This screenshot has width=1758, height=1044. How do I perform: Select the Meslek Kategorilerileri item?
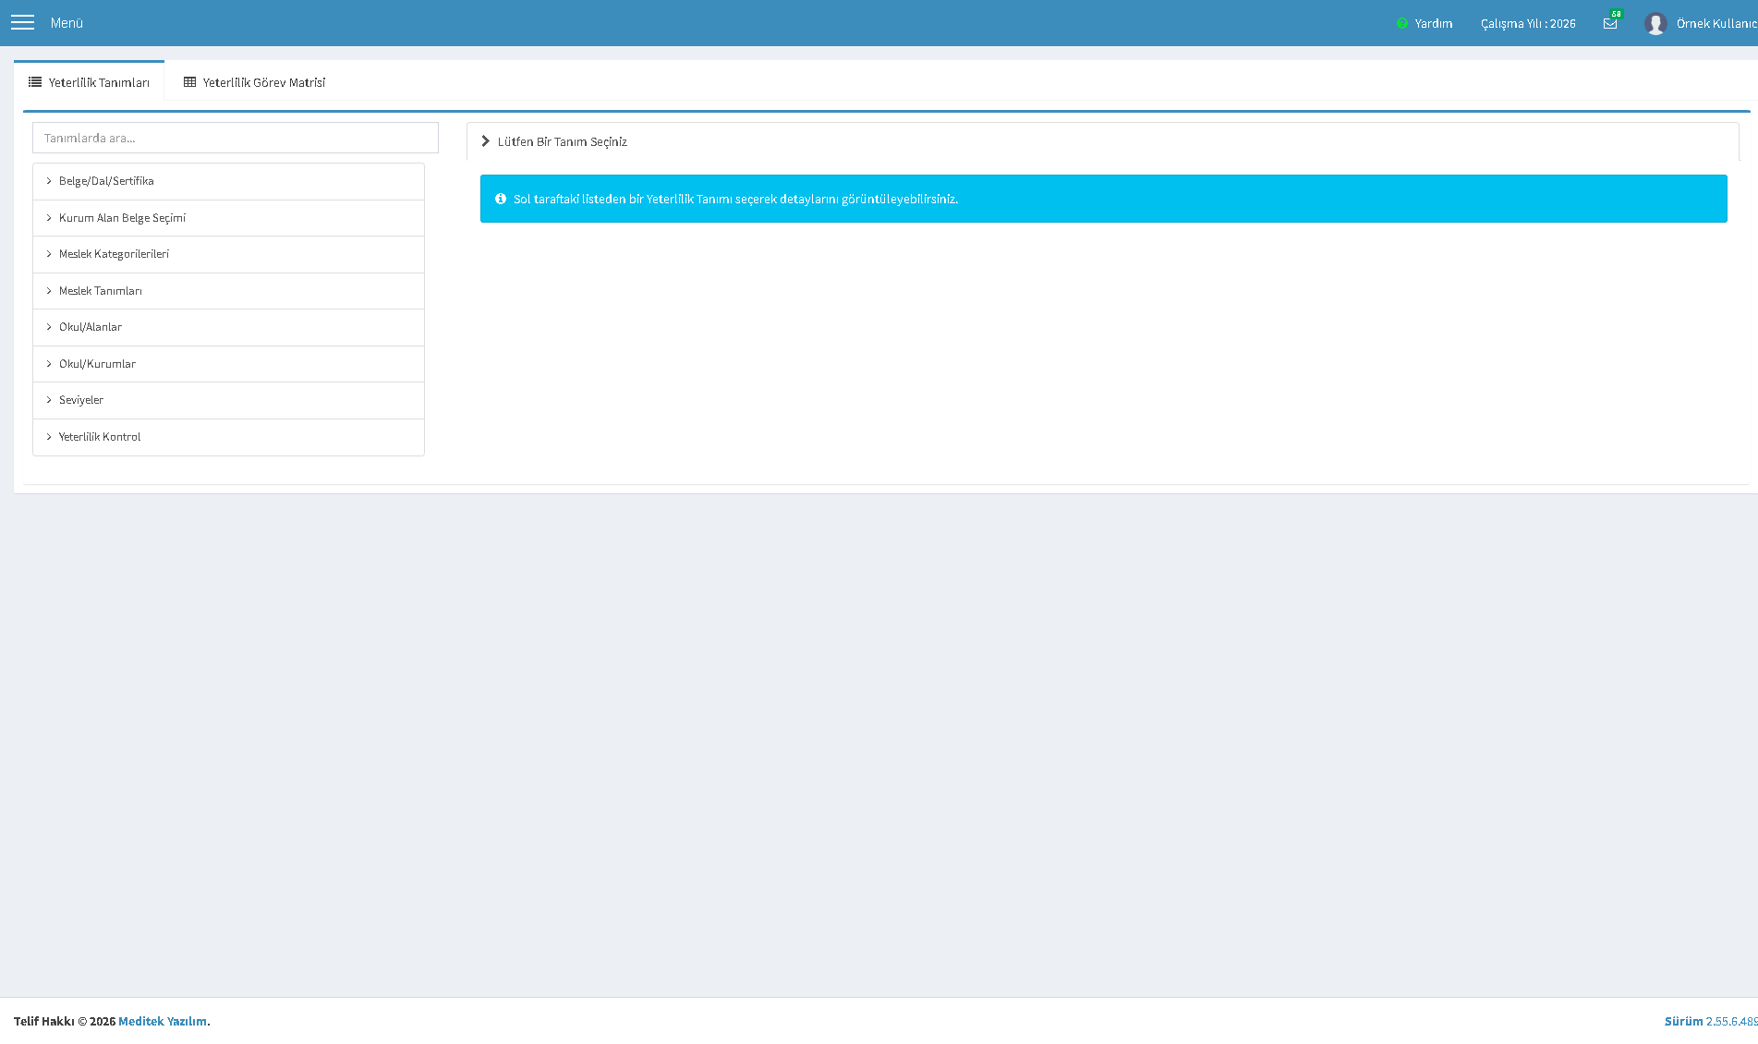click(228, 255)
